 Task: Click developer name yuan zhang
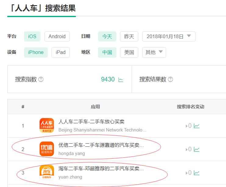70,177
